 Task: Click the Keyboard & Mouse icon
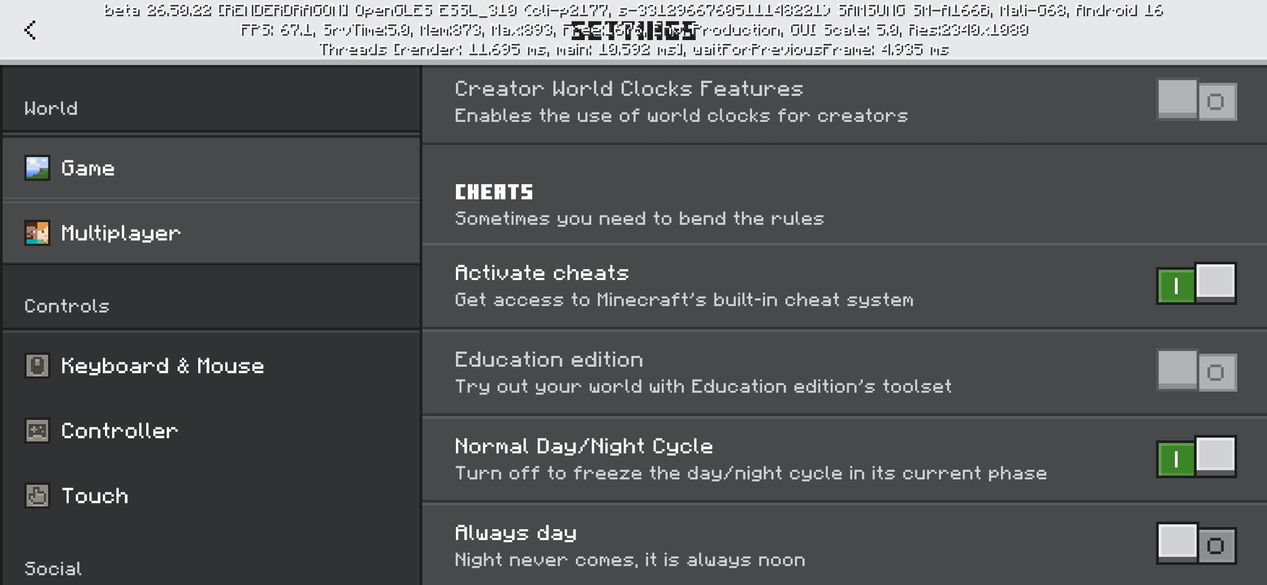click(x=37, y=366)
